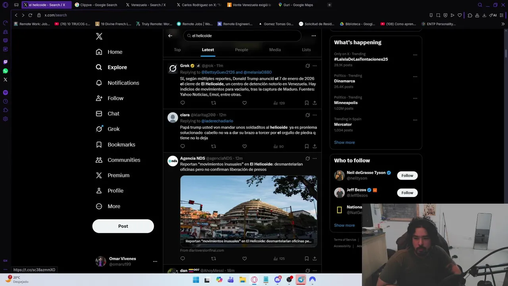Image resolution: width=508 pixels, height=286 pixels.
Task: Switch to the People results tab
Action: click(241, 50)
